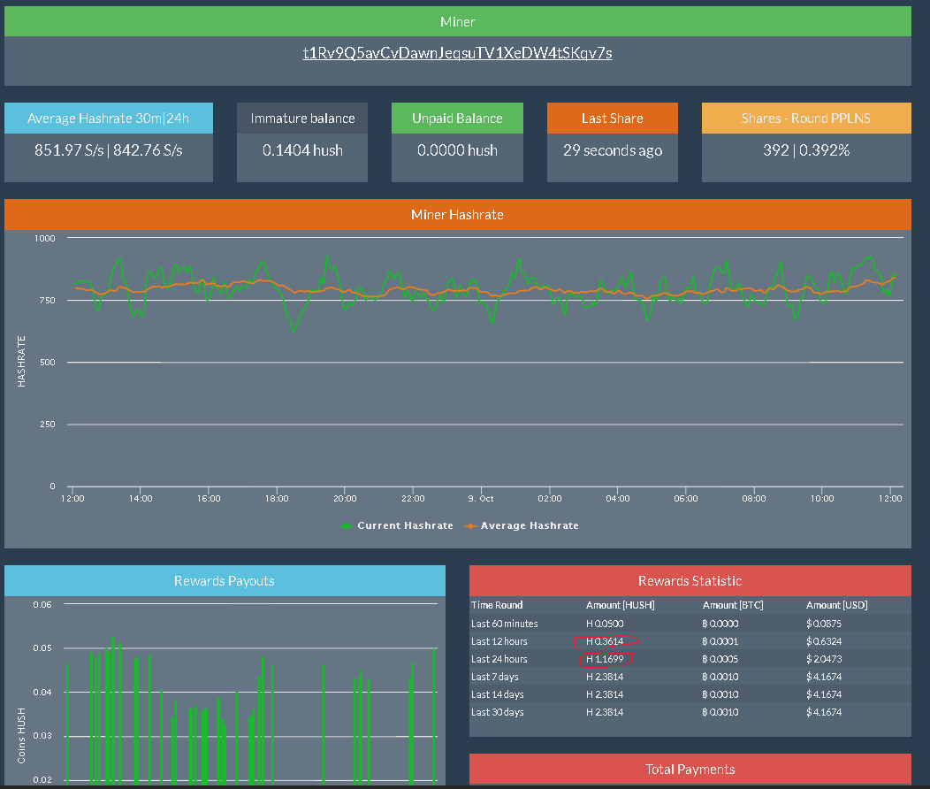Click the Amount [USD] column header

tap(836, 605)
